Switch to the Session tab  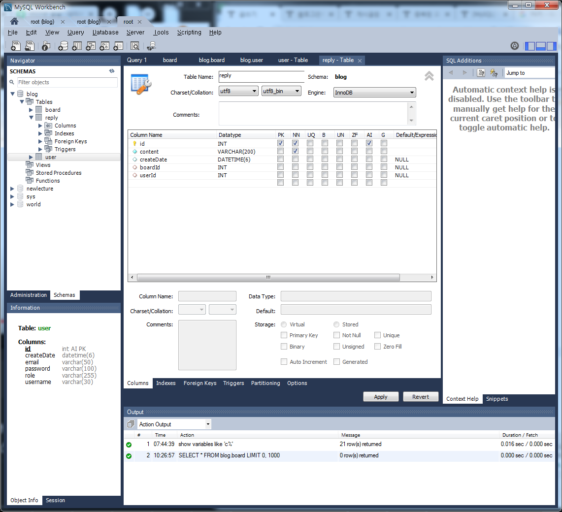tap(55, 500)
